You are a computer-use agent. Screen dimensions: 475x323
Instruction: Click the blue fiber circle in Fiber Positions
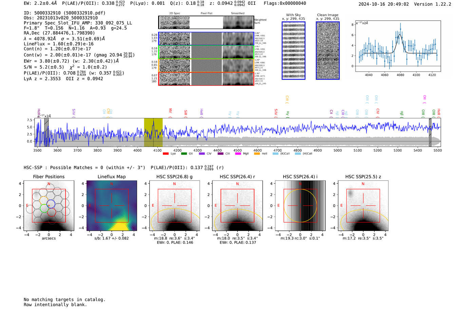(51, 204)
